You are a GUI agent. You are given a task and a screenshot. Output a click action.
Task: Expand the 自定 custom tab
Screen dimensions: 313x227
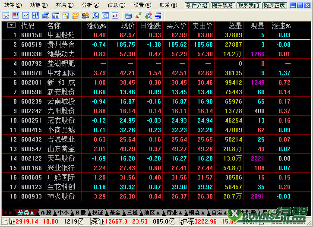pyautogui.click(x=218, y=213)
